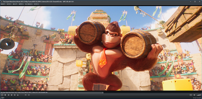This screenshot has height=99, width=202.
Task: Open the 播放(P) Play menu
Action: pyautogui.click(x=15, y=4)
